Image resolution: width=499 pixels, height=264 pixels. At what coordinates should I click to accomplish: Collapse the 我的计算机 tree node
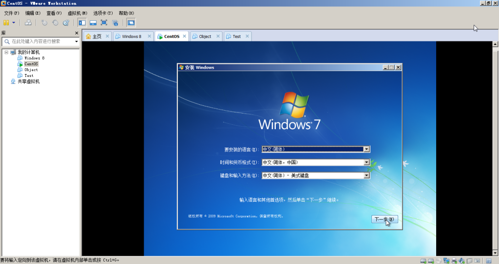6,52
